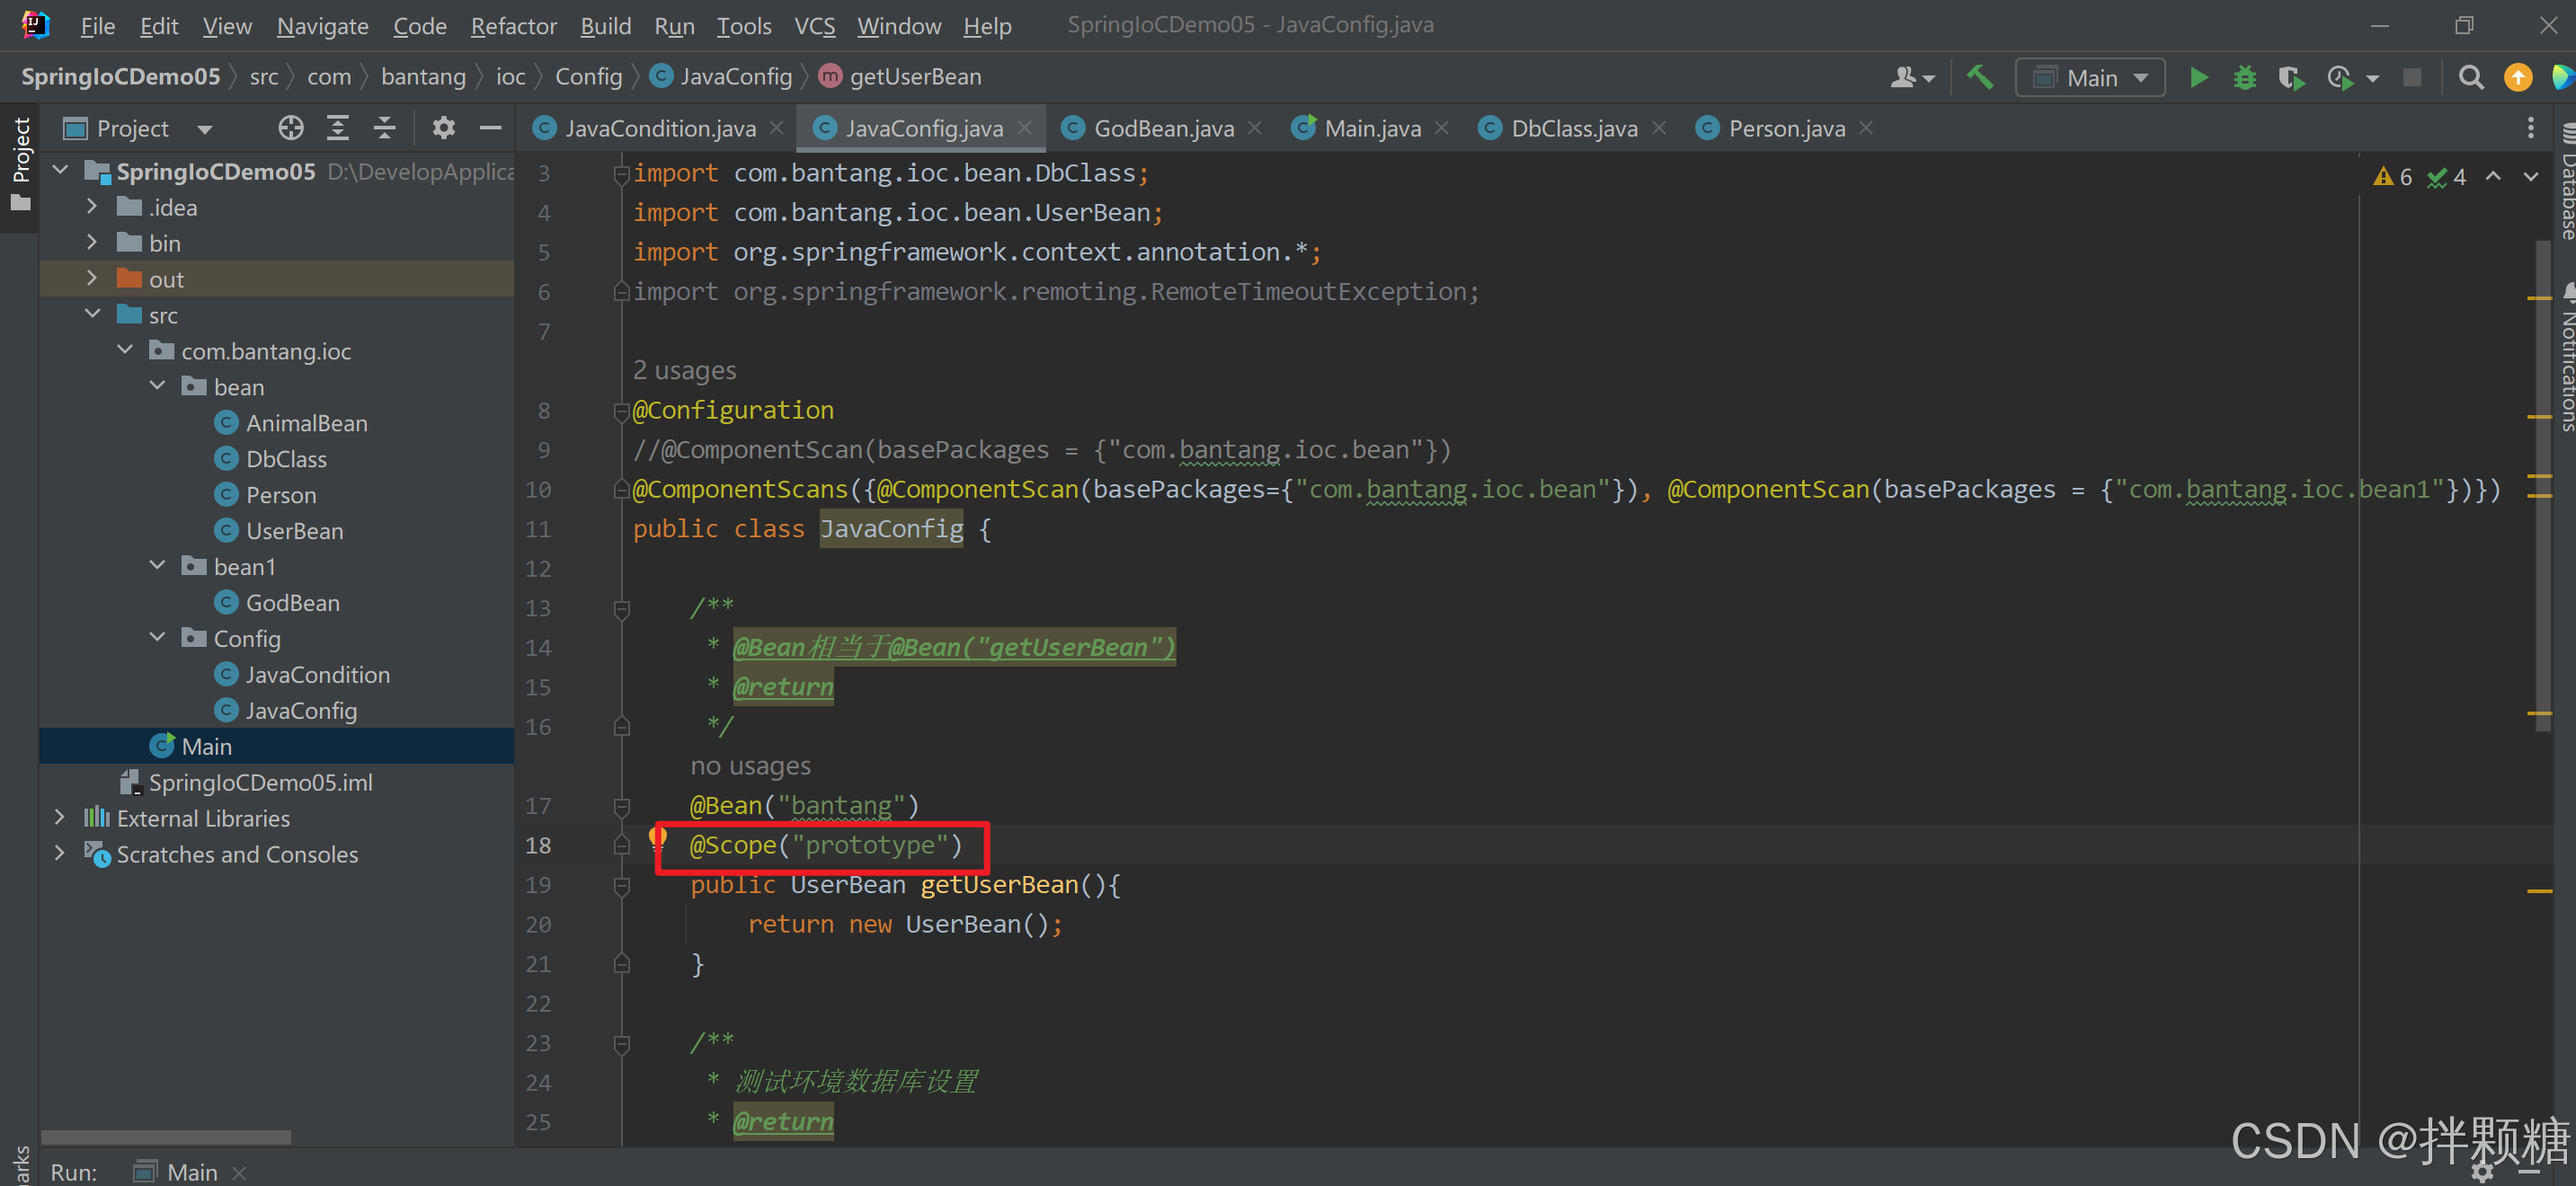
Task: Click the intention lightbulb on line 18
Action: (x=657, y=837)
